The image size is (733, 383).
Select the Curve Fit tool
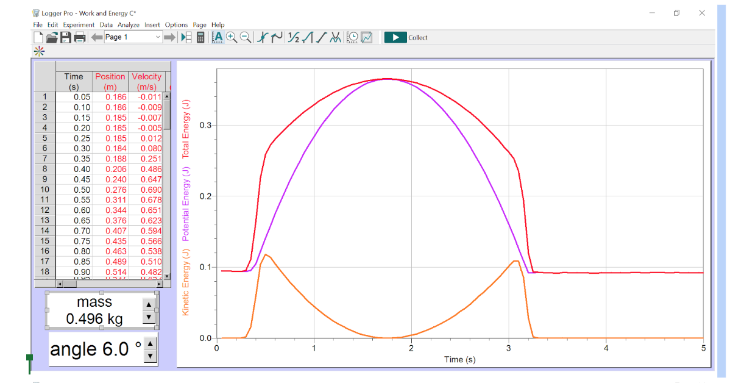[335, 37]
